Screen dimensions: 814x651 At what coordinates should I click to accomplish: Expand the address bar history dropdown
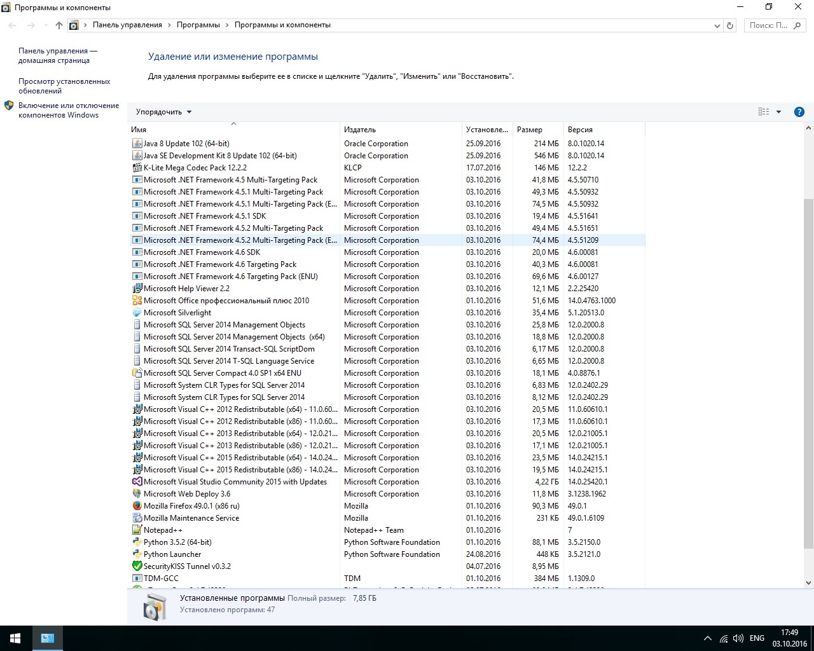click(717, 25)
